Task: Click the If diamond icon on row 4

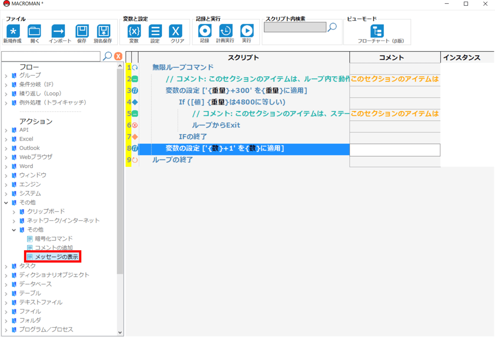Action: 135,102
